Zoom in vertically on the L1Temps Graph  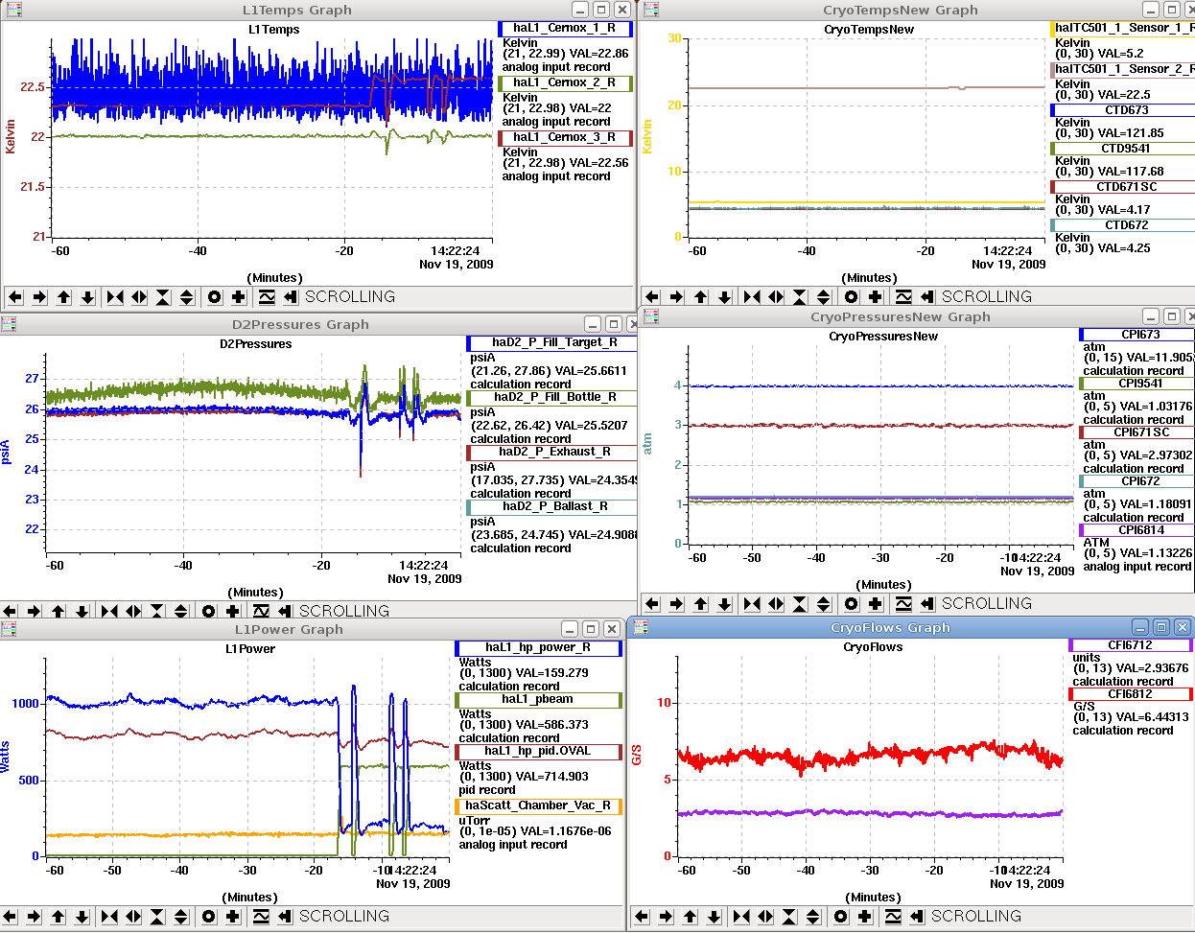click(163, 297)
